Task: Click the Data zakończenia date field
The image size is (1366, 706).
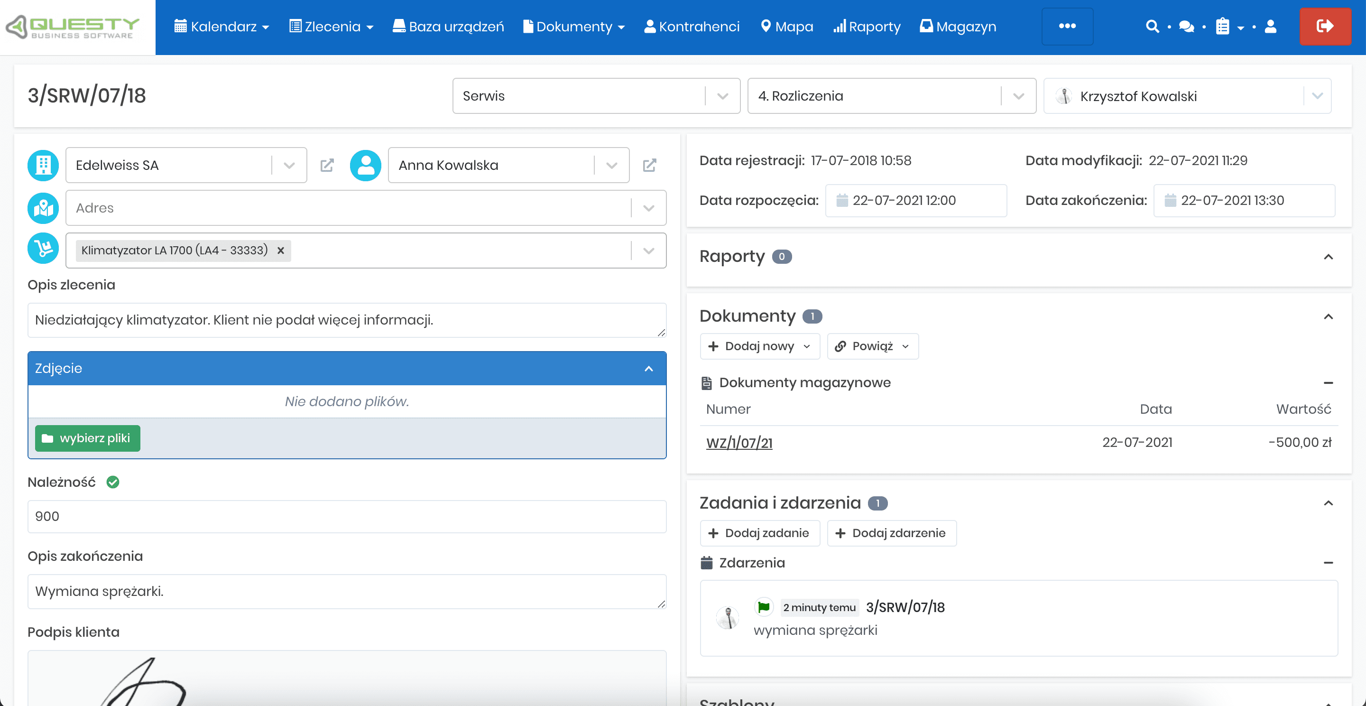Action: (1244, 201)
